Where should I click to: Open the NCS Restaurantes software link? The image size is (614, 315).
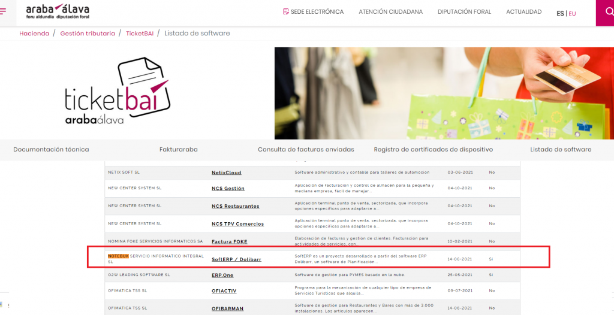(x=235, y=206)
